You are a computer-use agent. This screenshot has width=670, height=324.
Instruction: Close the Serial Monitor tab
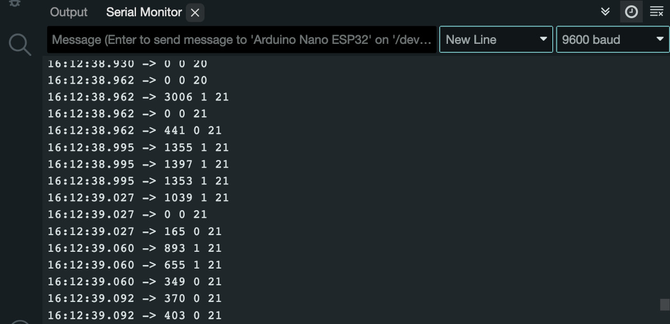click(x=195, y=13)
